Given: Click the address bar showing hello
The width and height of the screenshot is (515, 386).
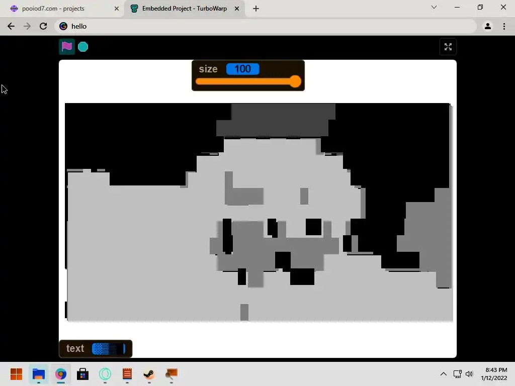Looking at the screenshot, I should [266, 26].
